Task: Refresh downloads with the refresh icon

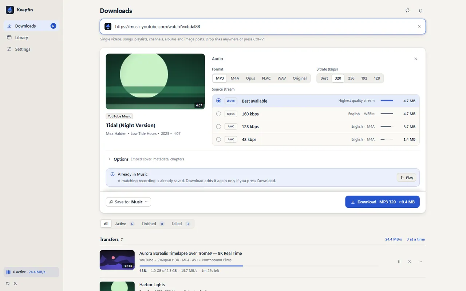Action: point(407,11)
